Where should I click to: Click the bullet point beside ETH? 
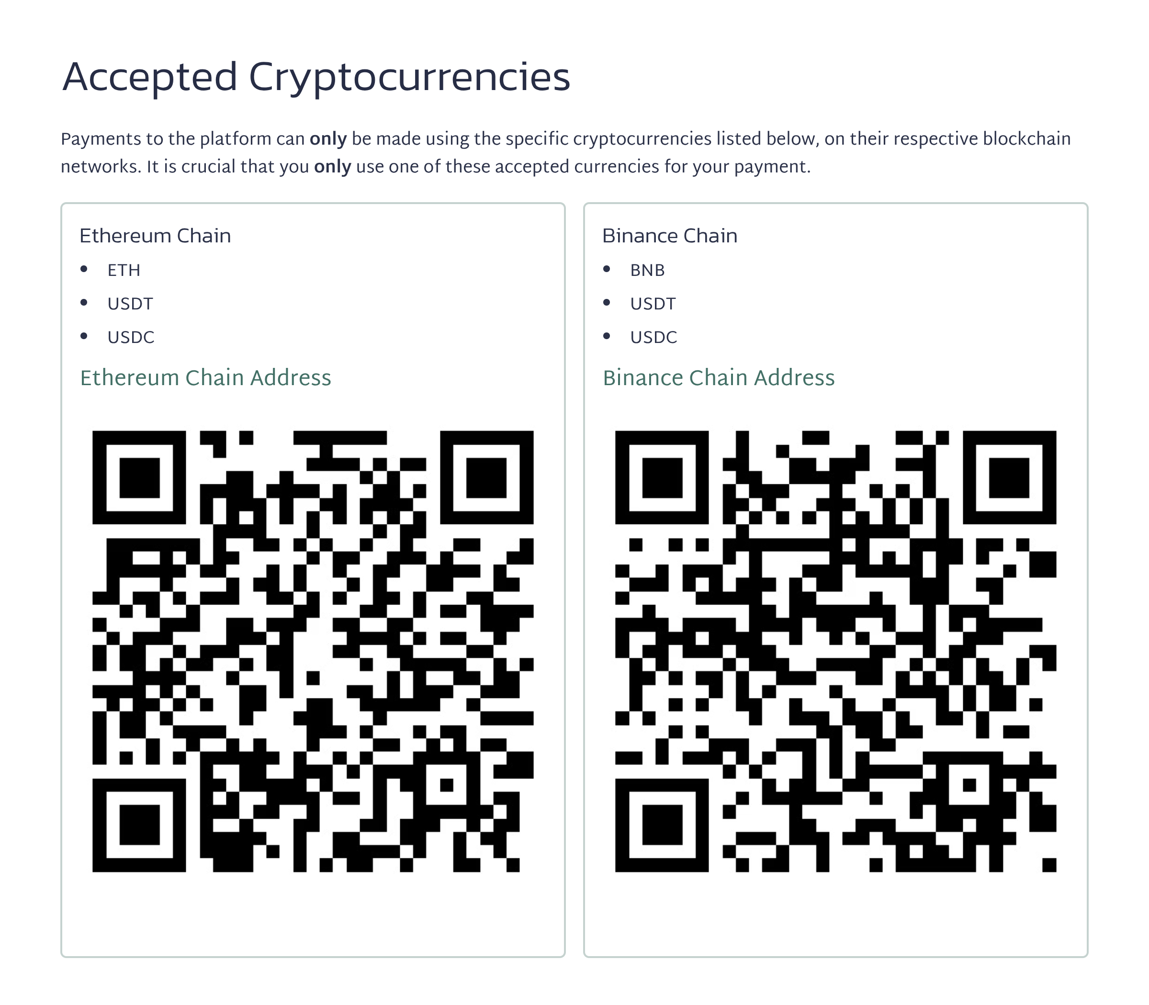84,269
